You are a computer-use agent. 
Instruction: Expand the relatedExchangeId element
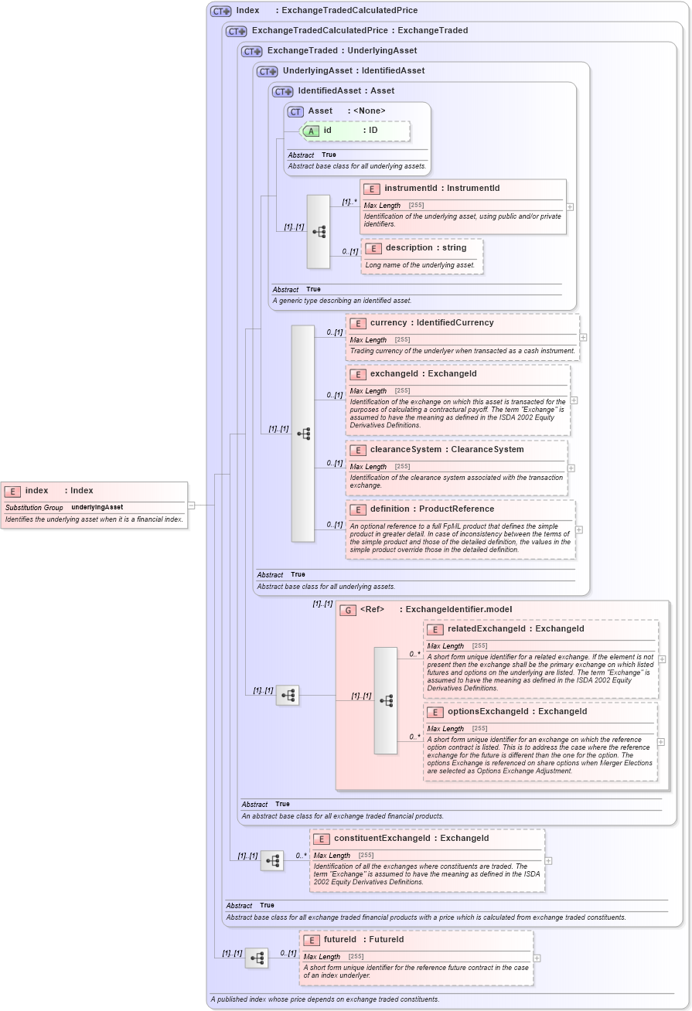coord(662,659)
